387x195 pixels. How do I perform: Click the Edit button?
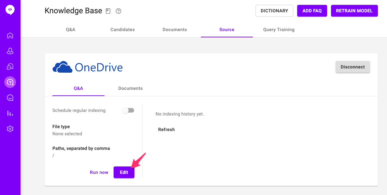coord(124,172)
